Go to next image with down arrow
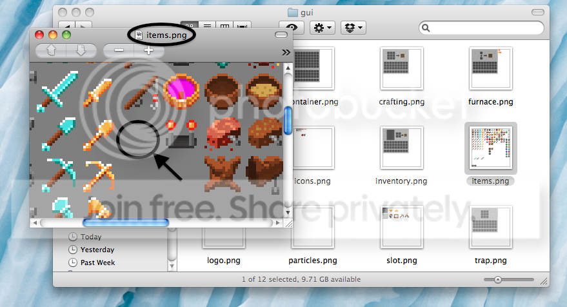Viewport: 567px width, 307px height. (x=81, y=50)
